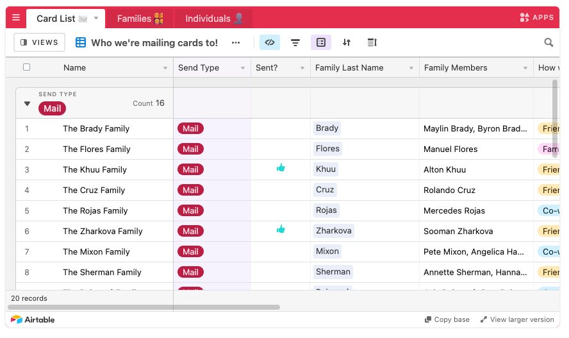
Task: Click the horizontal scrollbar at the bottom
Action: pyautogui.click(x=144, y=307)
